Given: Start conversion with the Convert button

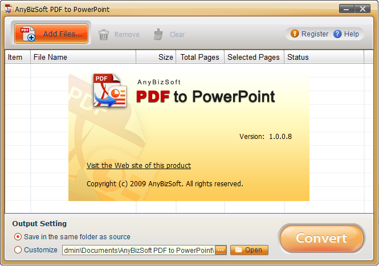Looking at the screenshot, I should (x=321, y=238).
